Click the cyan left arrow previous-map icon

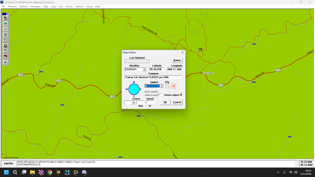5,23
